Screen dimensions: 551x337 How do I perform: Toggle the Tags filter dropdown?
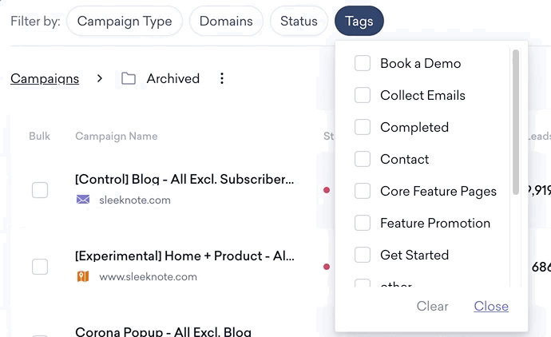(x=359, y=21)
